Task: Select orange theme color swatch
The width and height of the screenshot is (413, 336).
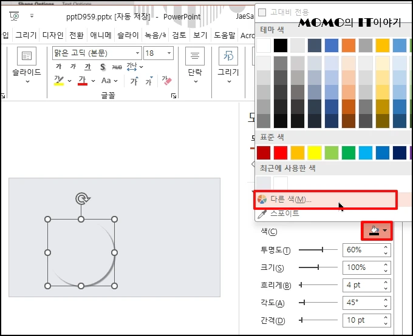Action: click(x=349, y=45)
